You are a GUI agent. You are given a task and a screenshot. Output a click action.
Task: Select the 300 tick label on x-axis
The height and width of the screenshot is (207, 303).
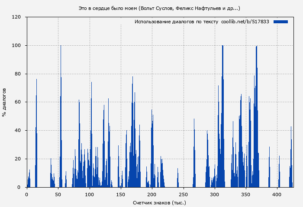[x=215, y=194]
